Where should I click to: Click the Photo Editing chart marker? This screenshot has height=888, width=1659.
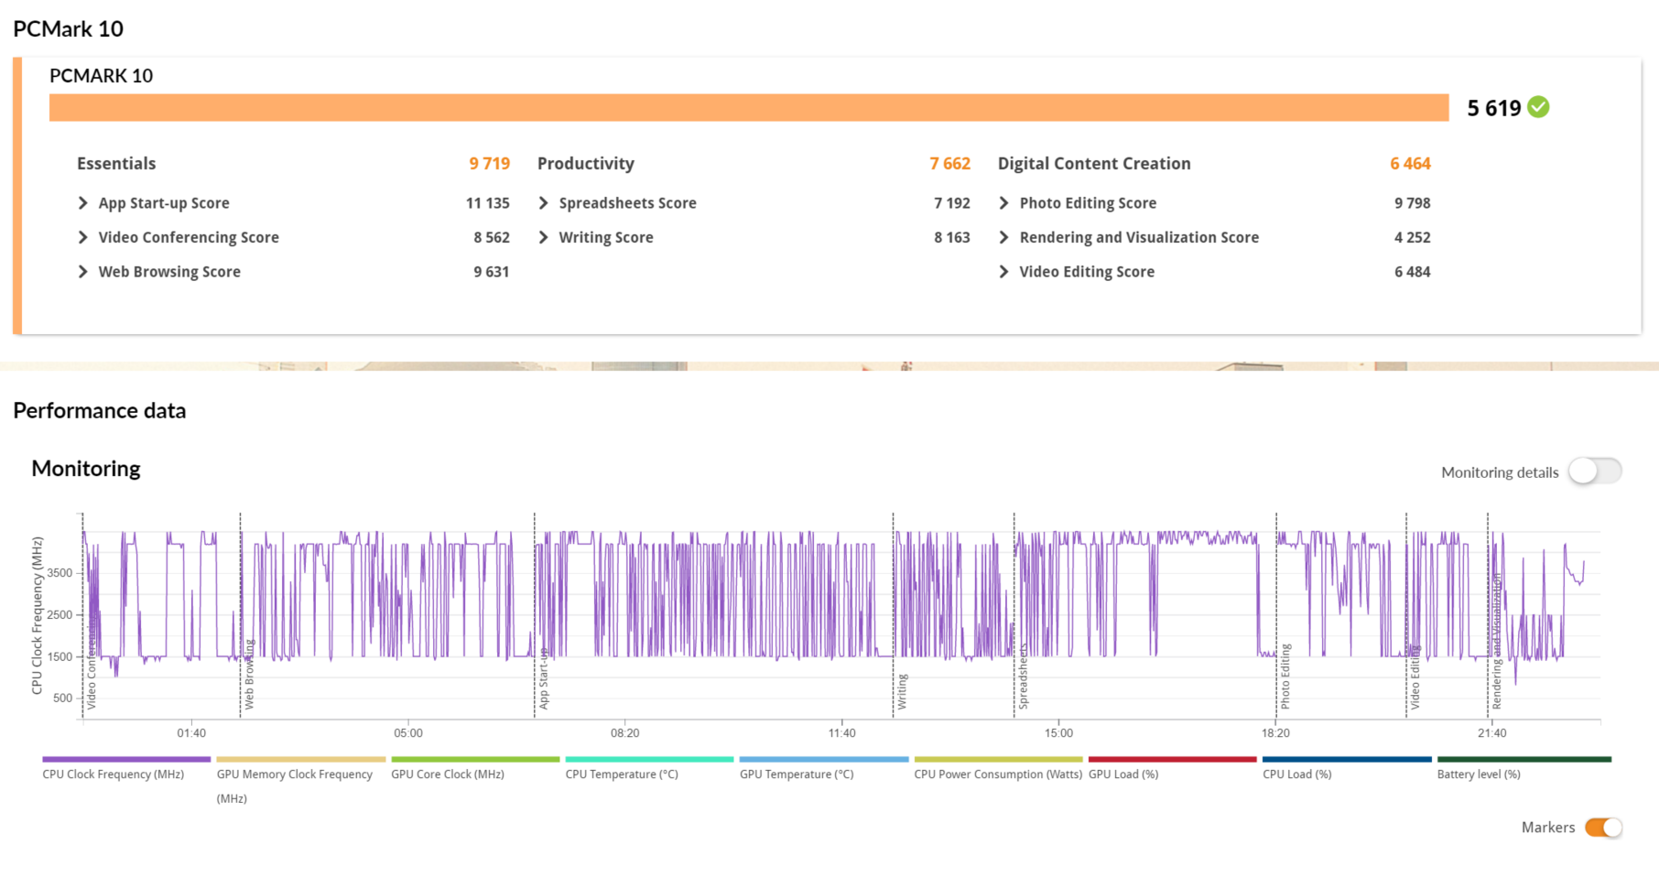[x=1285, y=677]
